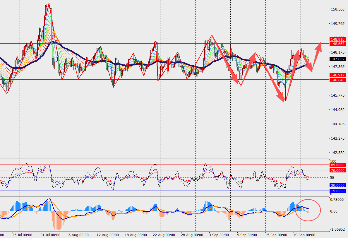348x238 pixels.
Task: Select the blue 30.0000 oversold level label
Action: coord(338,185)
